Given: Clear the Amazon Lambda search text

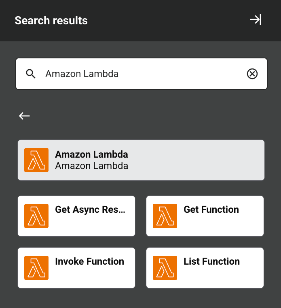Looking at the screenshot, I should [x=252, y=74].
